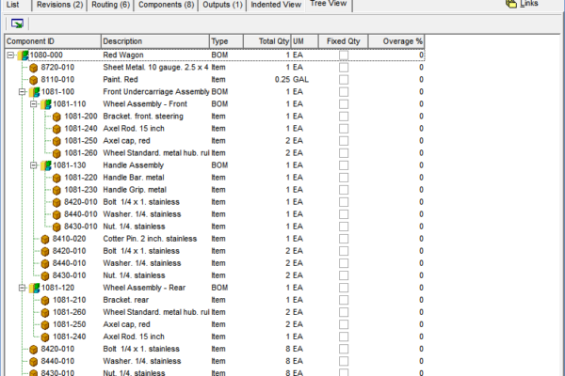Click the 8410-020 Cotter Pin item icon

coord(45,239)
